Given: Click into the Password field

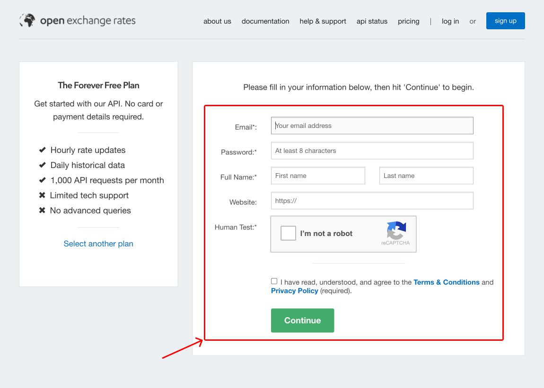Looking at the screenshot, I should coord(372,151).
